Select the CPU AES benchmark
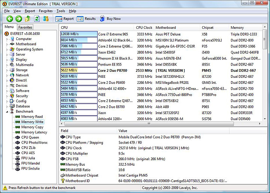Viewport: 270px width, 193px height. pos(28,153)
